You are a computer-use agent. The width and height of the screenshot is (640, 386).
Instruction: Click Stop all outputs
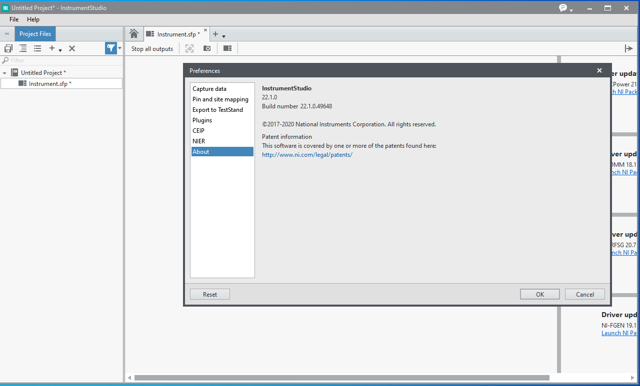(x=152, y=48)
